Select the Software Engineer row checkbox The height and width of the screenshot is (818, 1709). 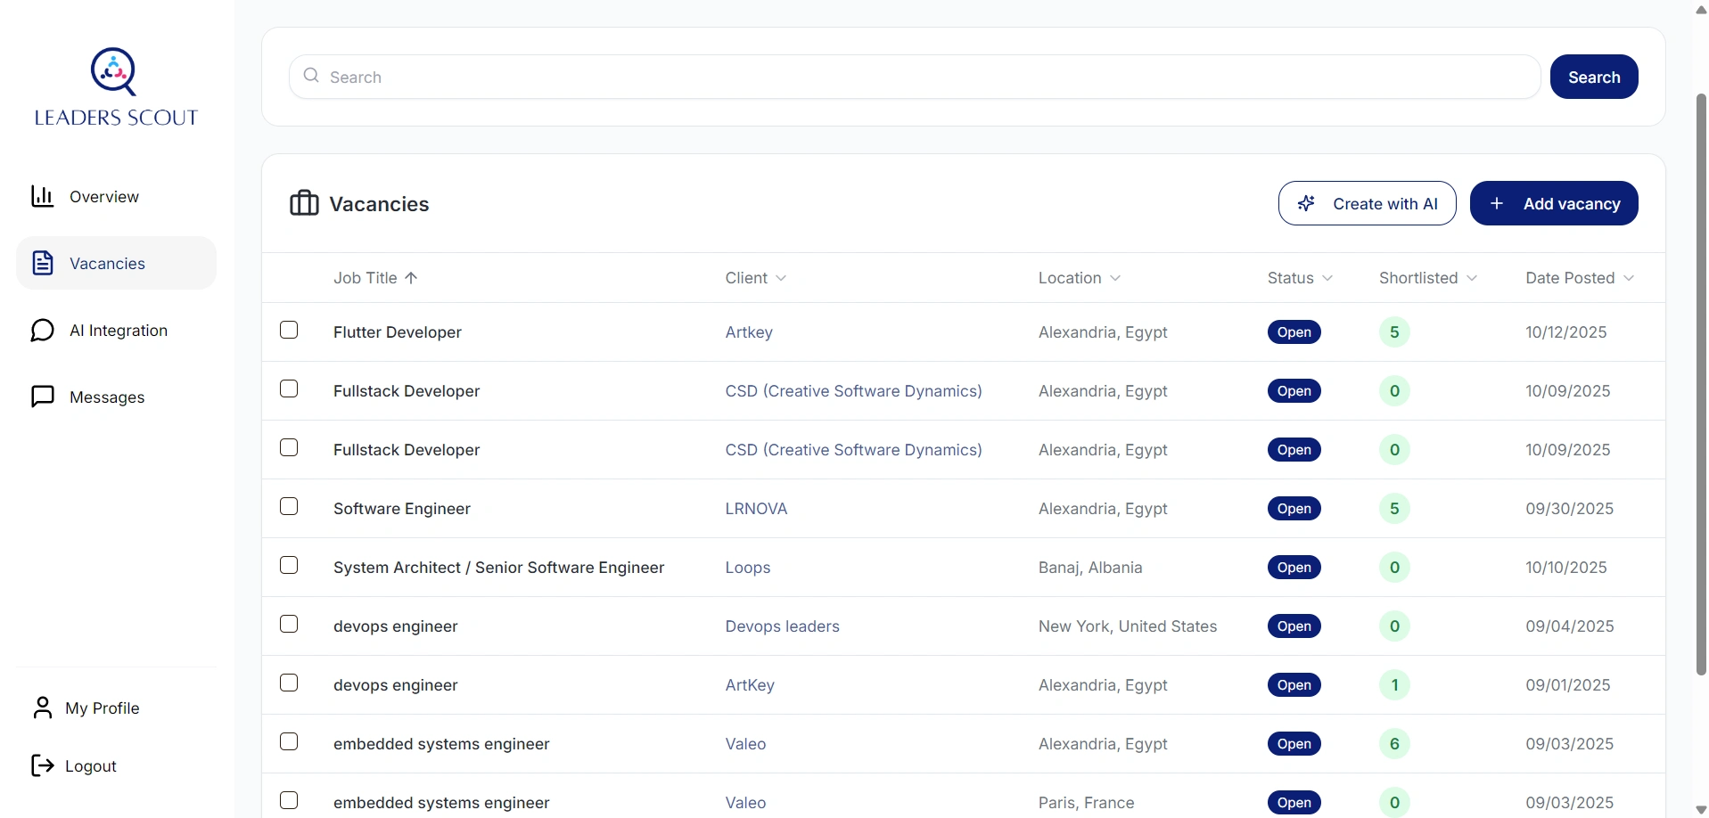coord(289,507)
